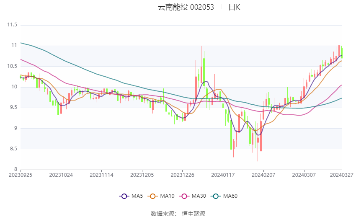Screen dimensions: 356x217
Task: Click the y-axis value 9.5
Action: pyautogui.click(x=13, y=108)
